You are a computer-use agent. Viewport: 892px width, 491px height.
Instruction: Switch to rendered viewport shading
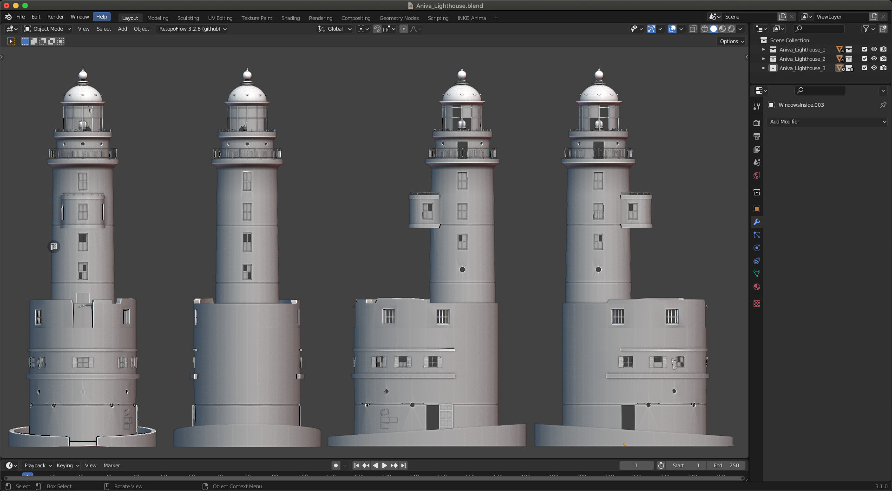coord(731,29)
